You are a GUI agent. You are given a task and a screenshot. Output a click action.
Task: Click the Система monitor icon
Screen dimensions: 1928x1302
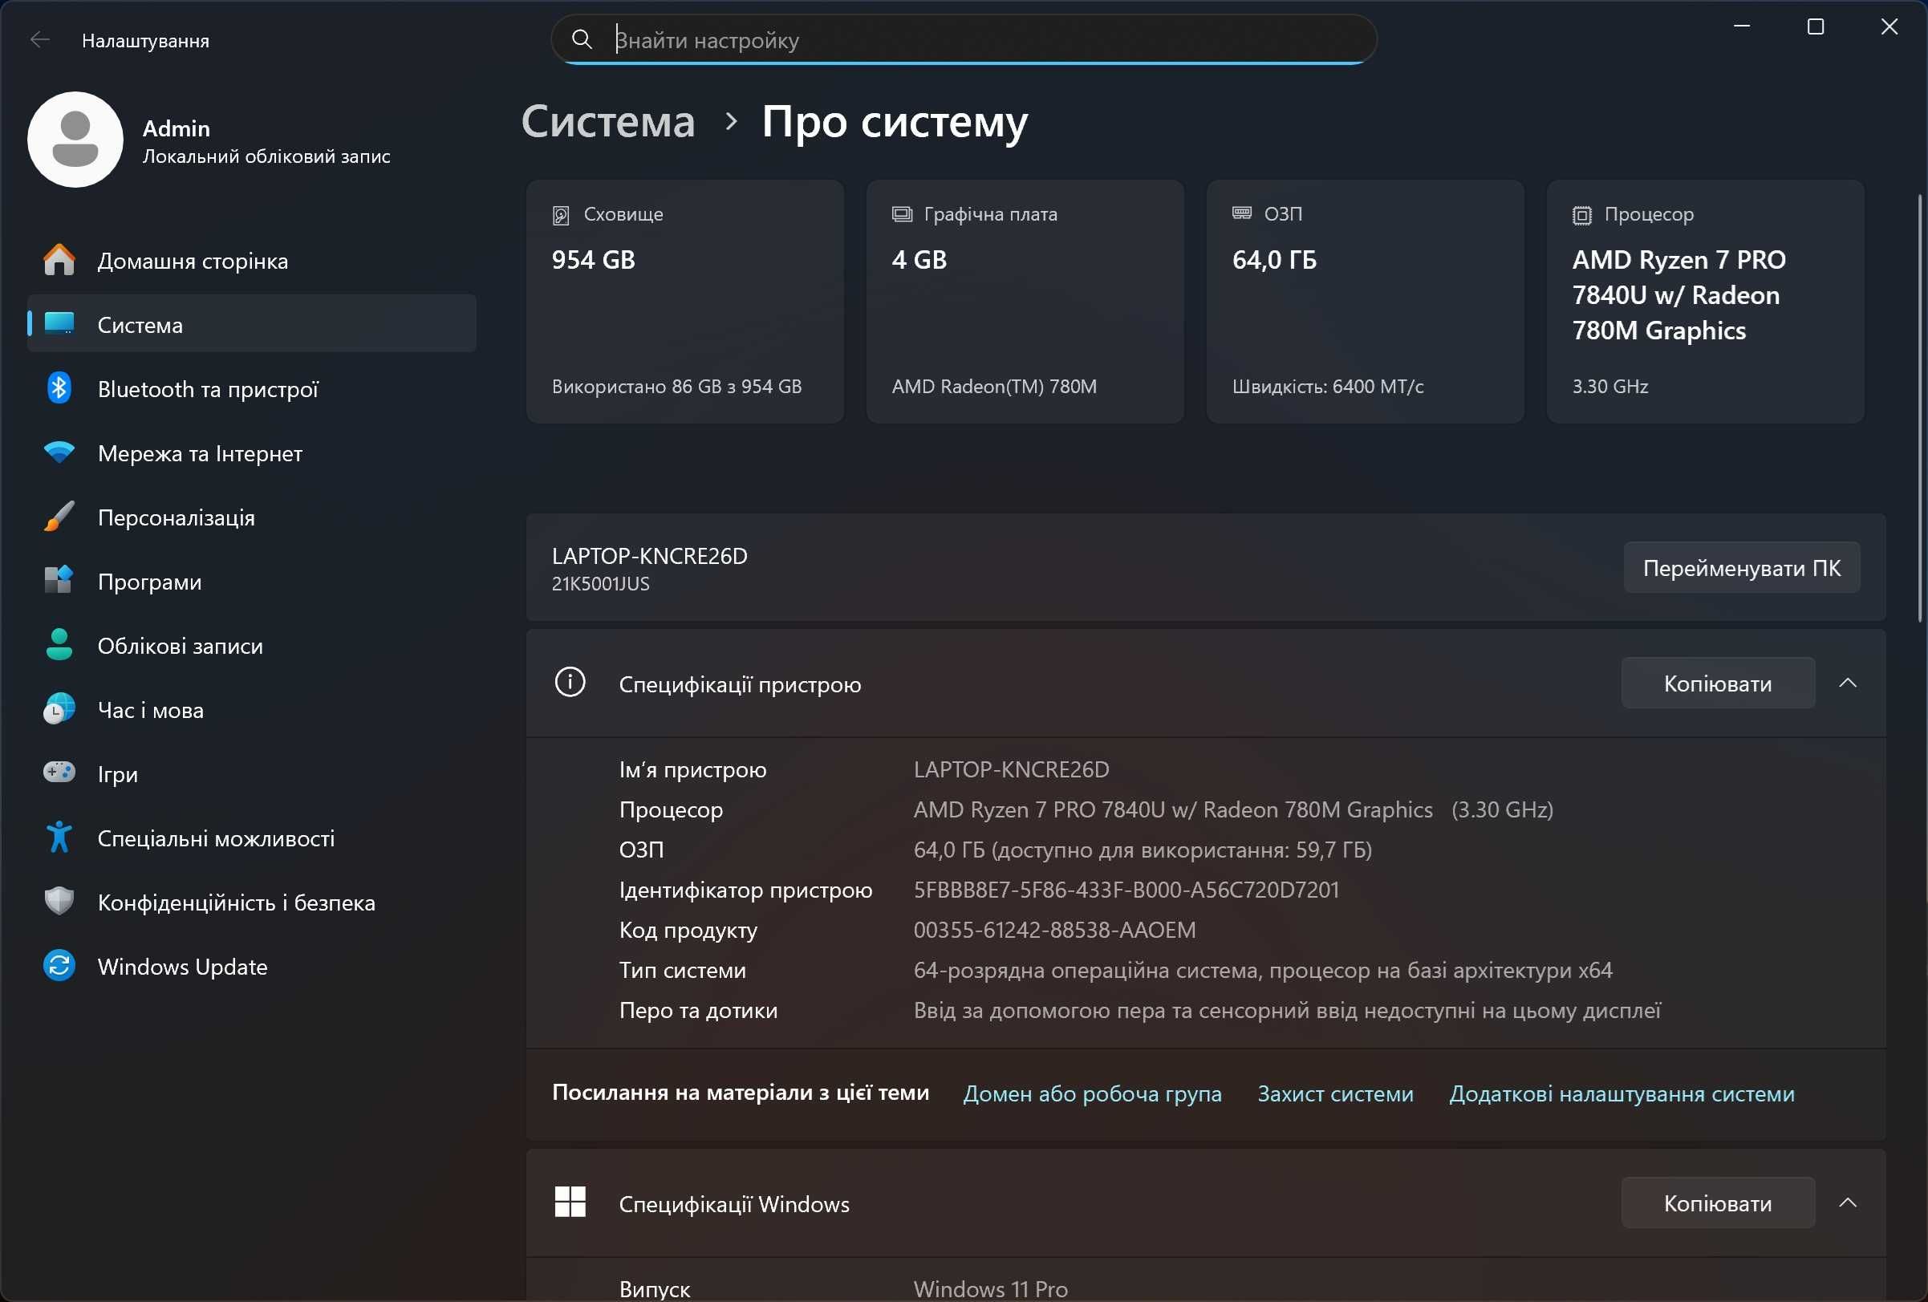(59, 323)
